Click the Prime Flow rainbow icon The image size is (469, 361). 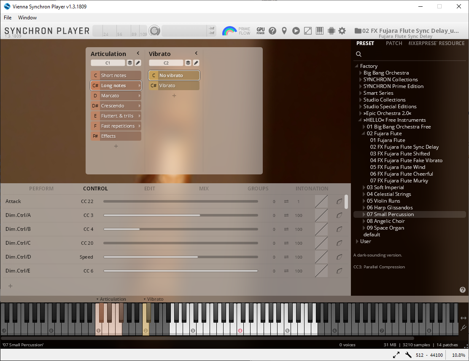(x=229, y=31)
